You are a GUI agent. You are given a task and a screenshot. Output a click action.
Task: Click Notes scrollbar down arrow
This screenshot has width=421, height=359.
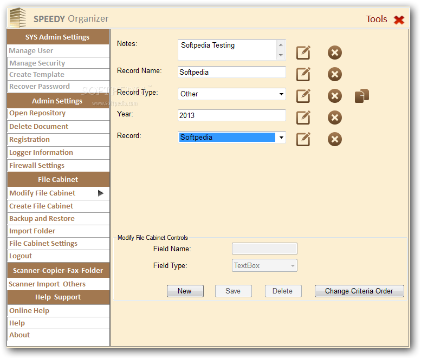281,55
